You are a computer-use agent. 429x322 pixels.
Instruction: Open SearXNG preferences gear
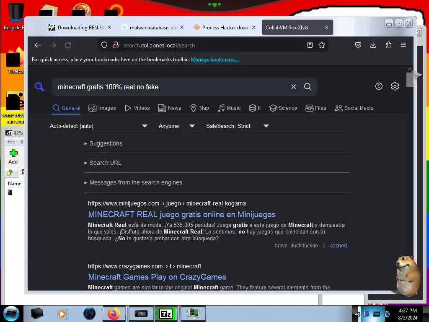click(x=395, y=86)
